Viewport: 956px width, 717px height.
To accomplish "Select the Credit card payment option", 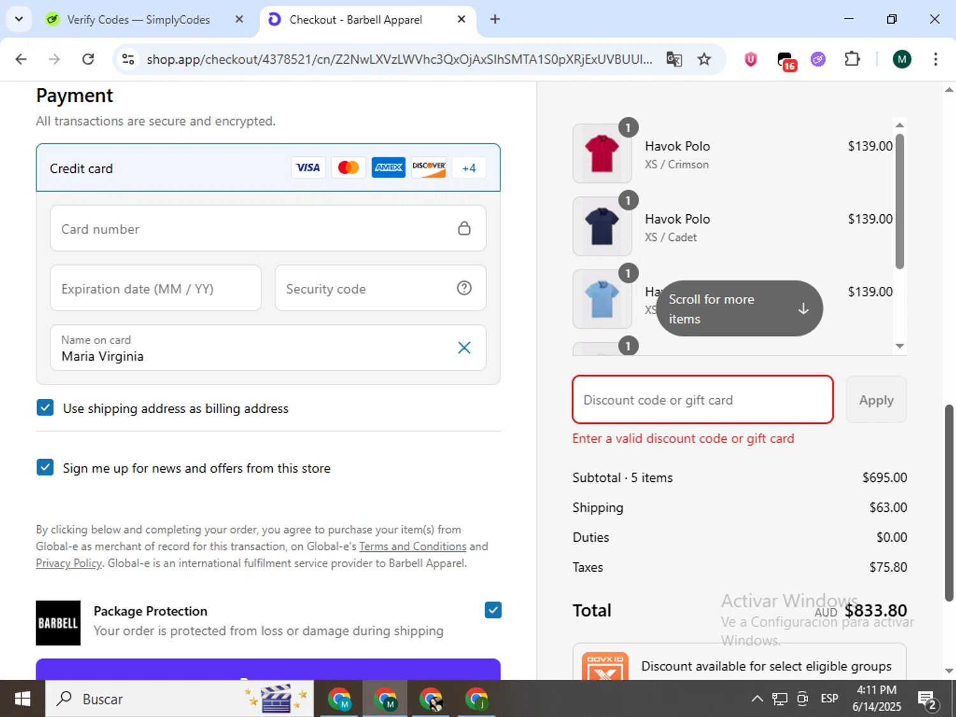I will (268, 168).
